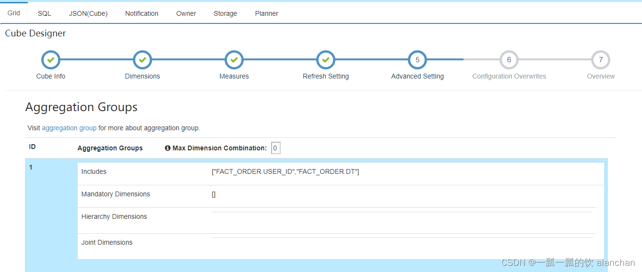
Task: Click step 6 Configuration Overwrites circle
Action: (x=509, y=60)
